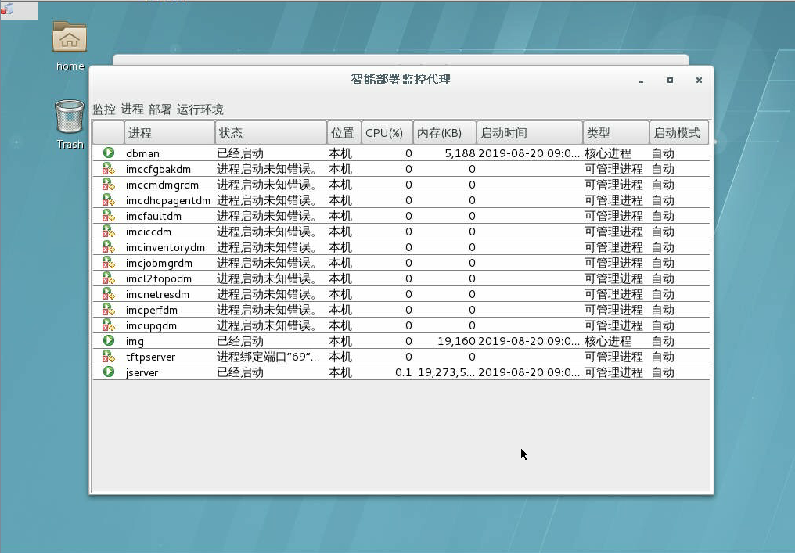Sort by the 类型 column header

pyautogui.click(x=616, y=133)
